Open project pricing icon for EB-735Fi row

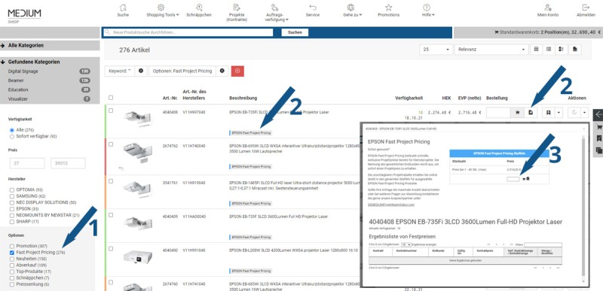(x=531, y=112)
